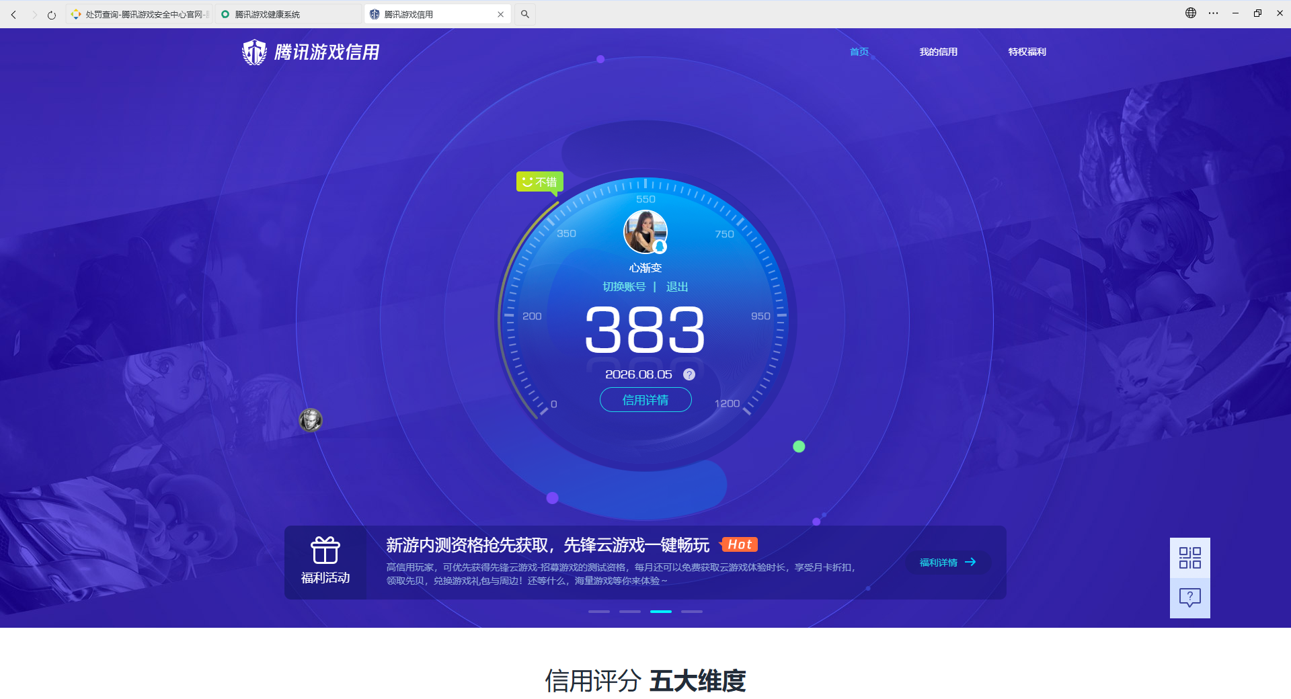Open the 首页 navigation item

(859, 52)
